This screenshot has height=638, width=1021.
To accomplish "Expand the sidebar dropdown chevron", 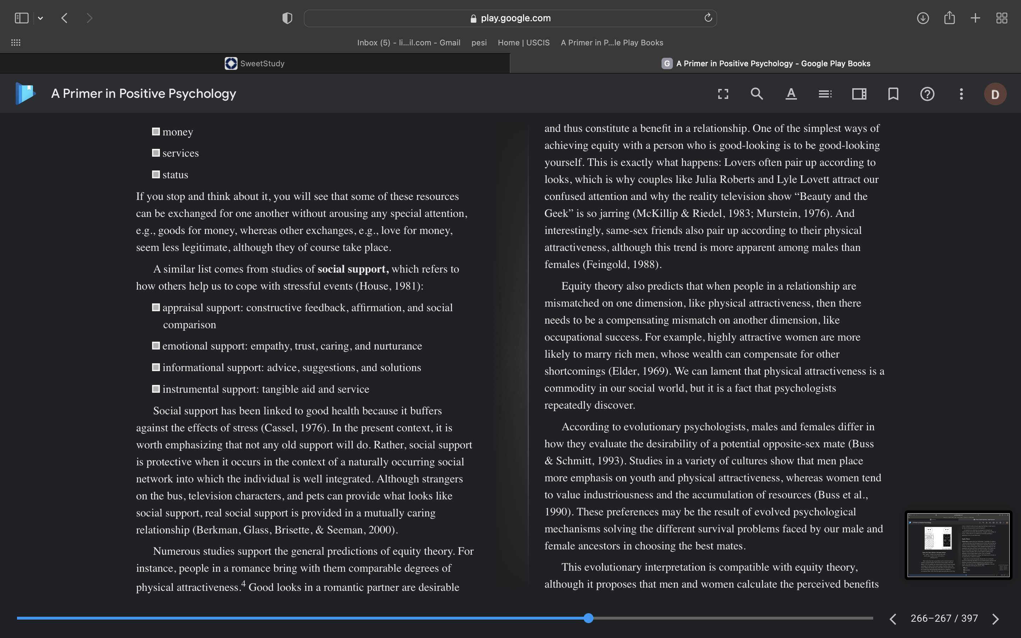I will (x=40, y=18).
